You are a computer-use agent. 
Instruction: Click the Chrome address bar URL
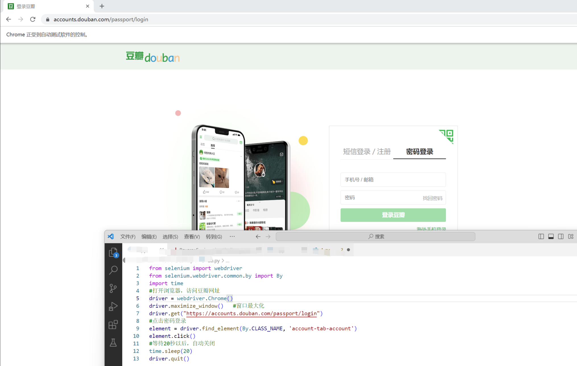coord(101,19)
